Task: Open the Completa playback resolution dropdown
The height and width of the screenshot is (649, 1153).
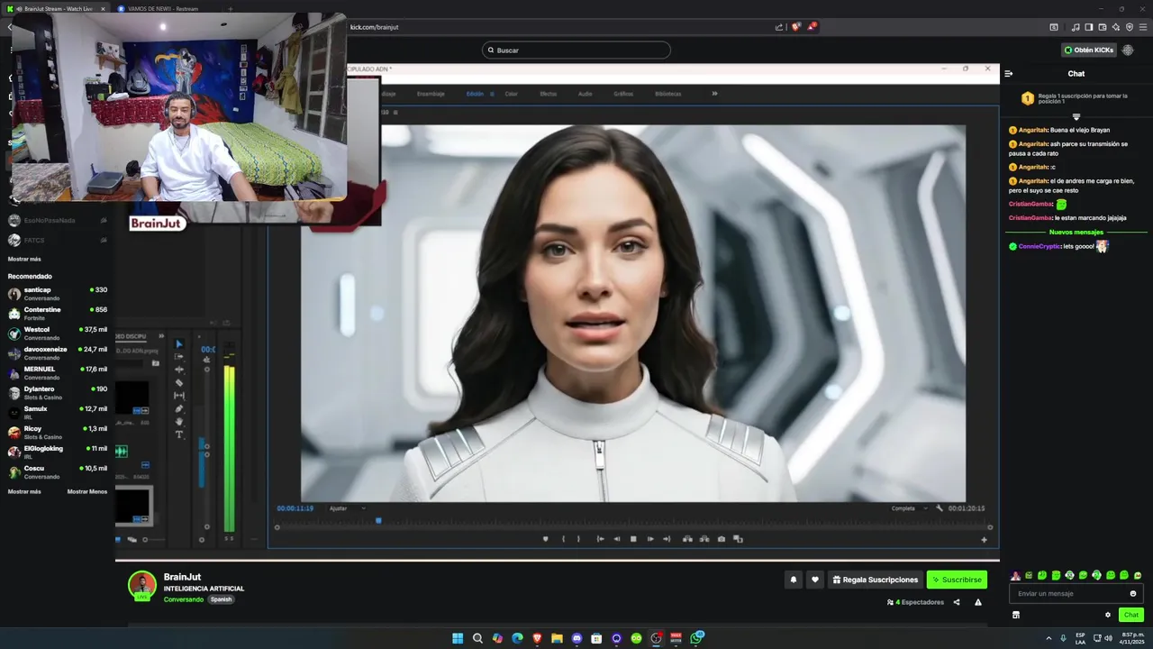Action: pos(909,508)
